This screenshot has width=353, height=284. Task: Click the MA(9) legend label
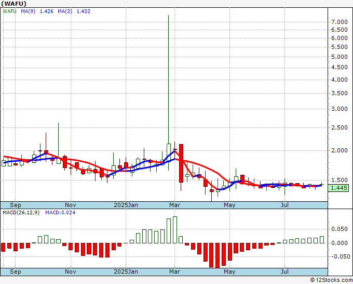pos(28,11)
